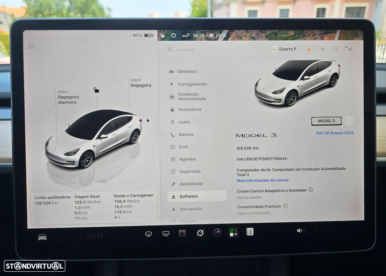
Task: Show info for Cruise Control Adaptativo e Autosteer
Action: 311,190
